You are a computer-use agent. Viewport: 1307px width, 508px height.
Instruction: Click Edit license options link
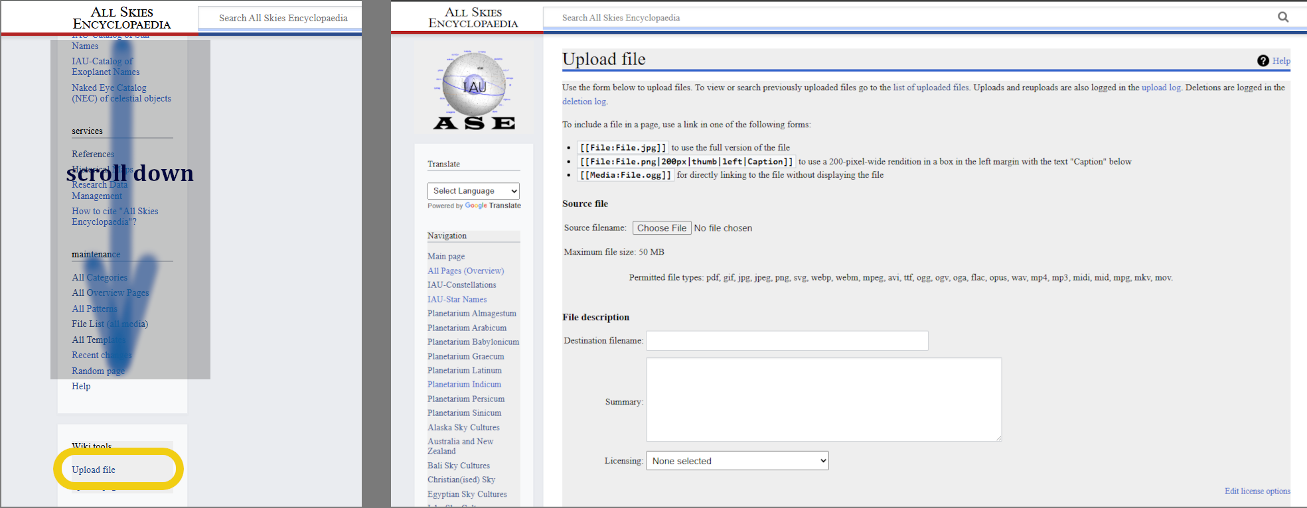click(1257, 491)
